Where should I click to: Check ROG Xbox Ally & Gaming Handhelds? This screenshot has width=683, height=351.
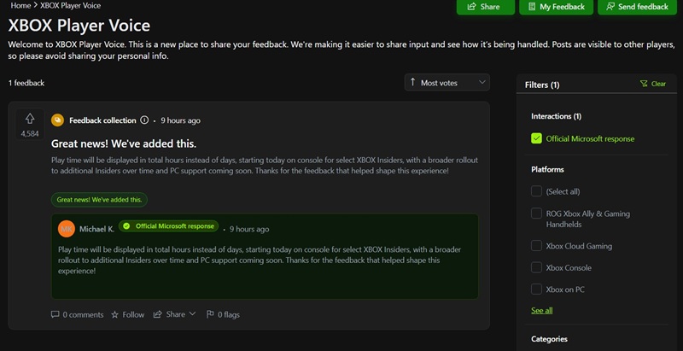[x=536, y=214]
